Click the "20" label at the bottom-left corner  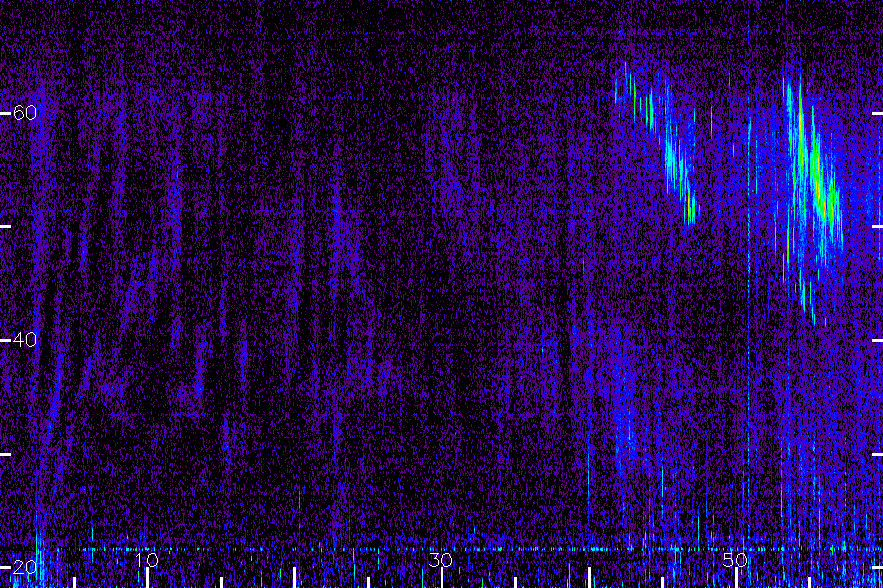(25, 566)
